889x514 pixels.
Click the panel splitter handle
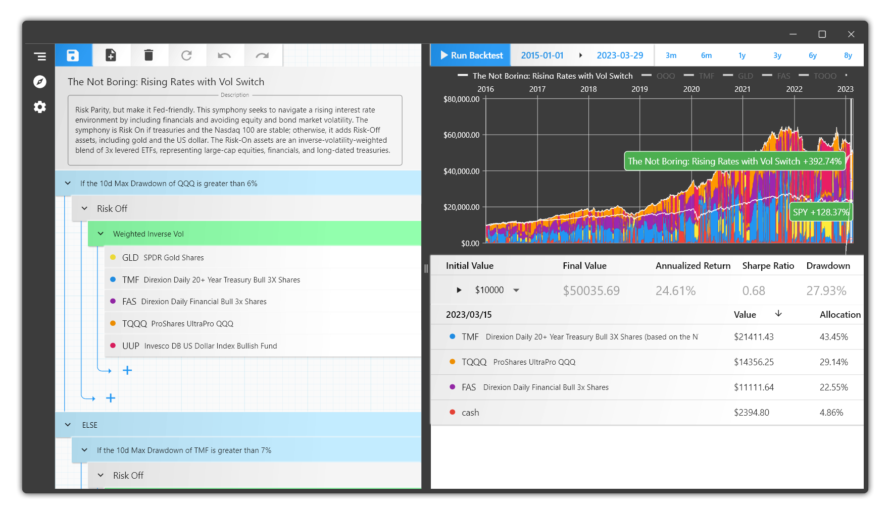[x=426, y=269]
